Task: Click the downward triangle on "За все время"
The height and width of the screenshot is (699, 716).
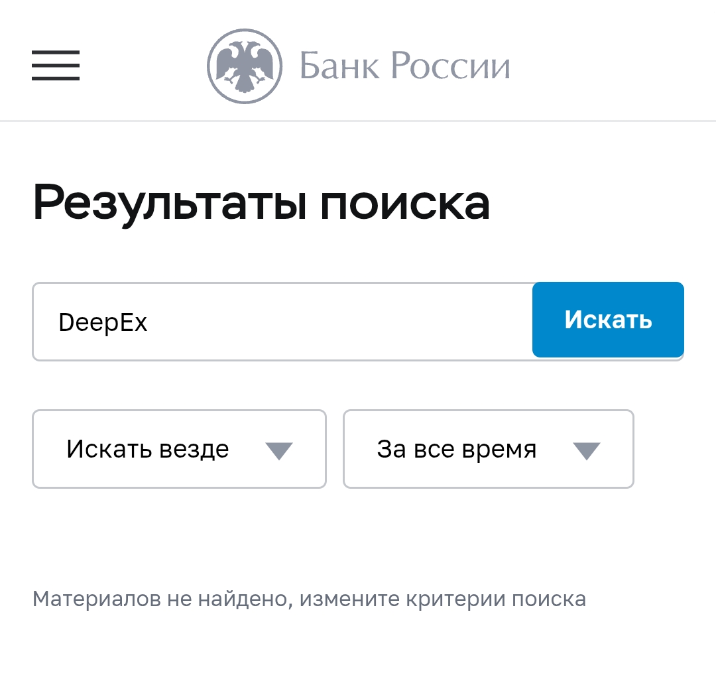Action: 585,449
